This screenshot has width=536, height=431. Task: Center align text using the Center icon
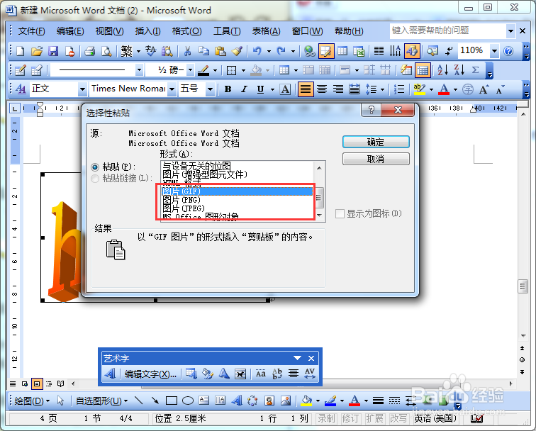point(322,89)
